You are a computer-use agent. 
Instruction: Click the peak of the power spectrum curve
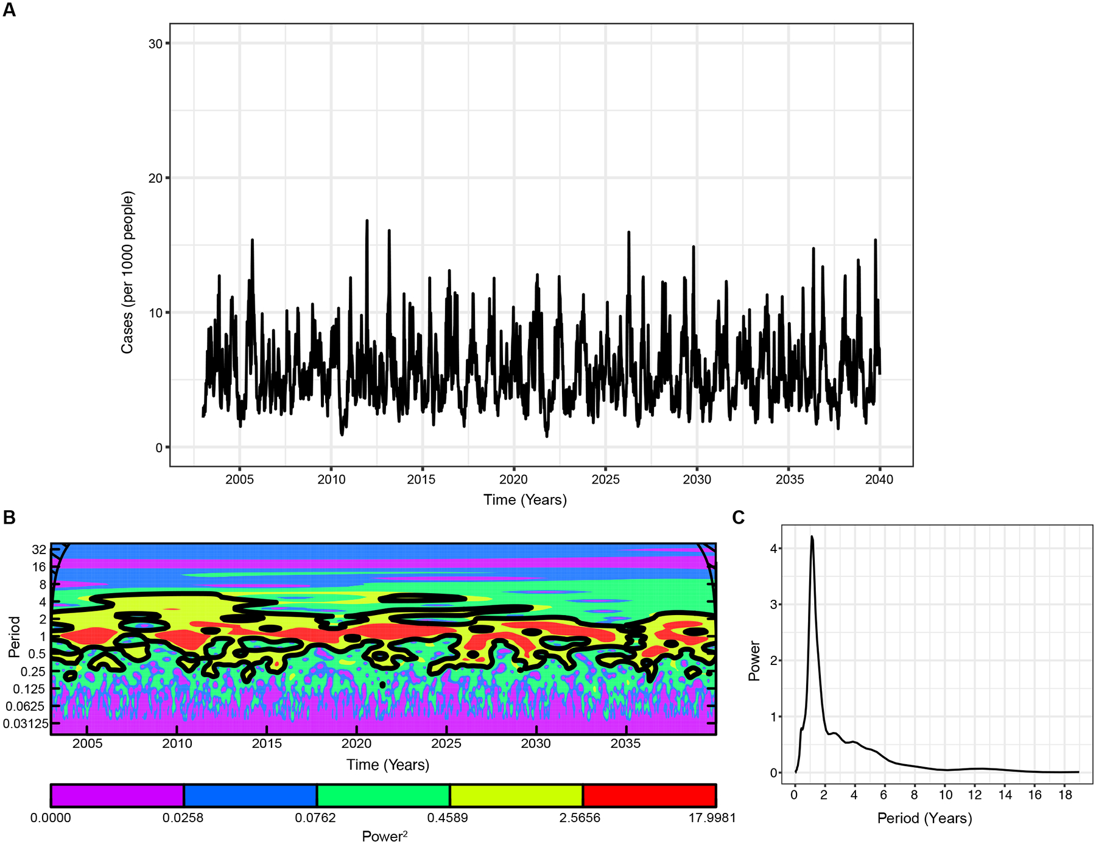[812, 538]
